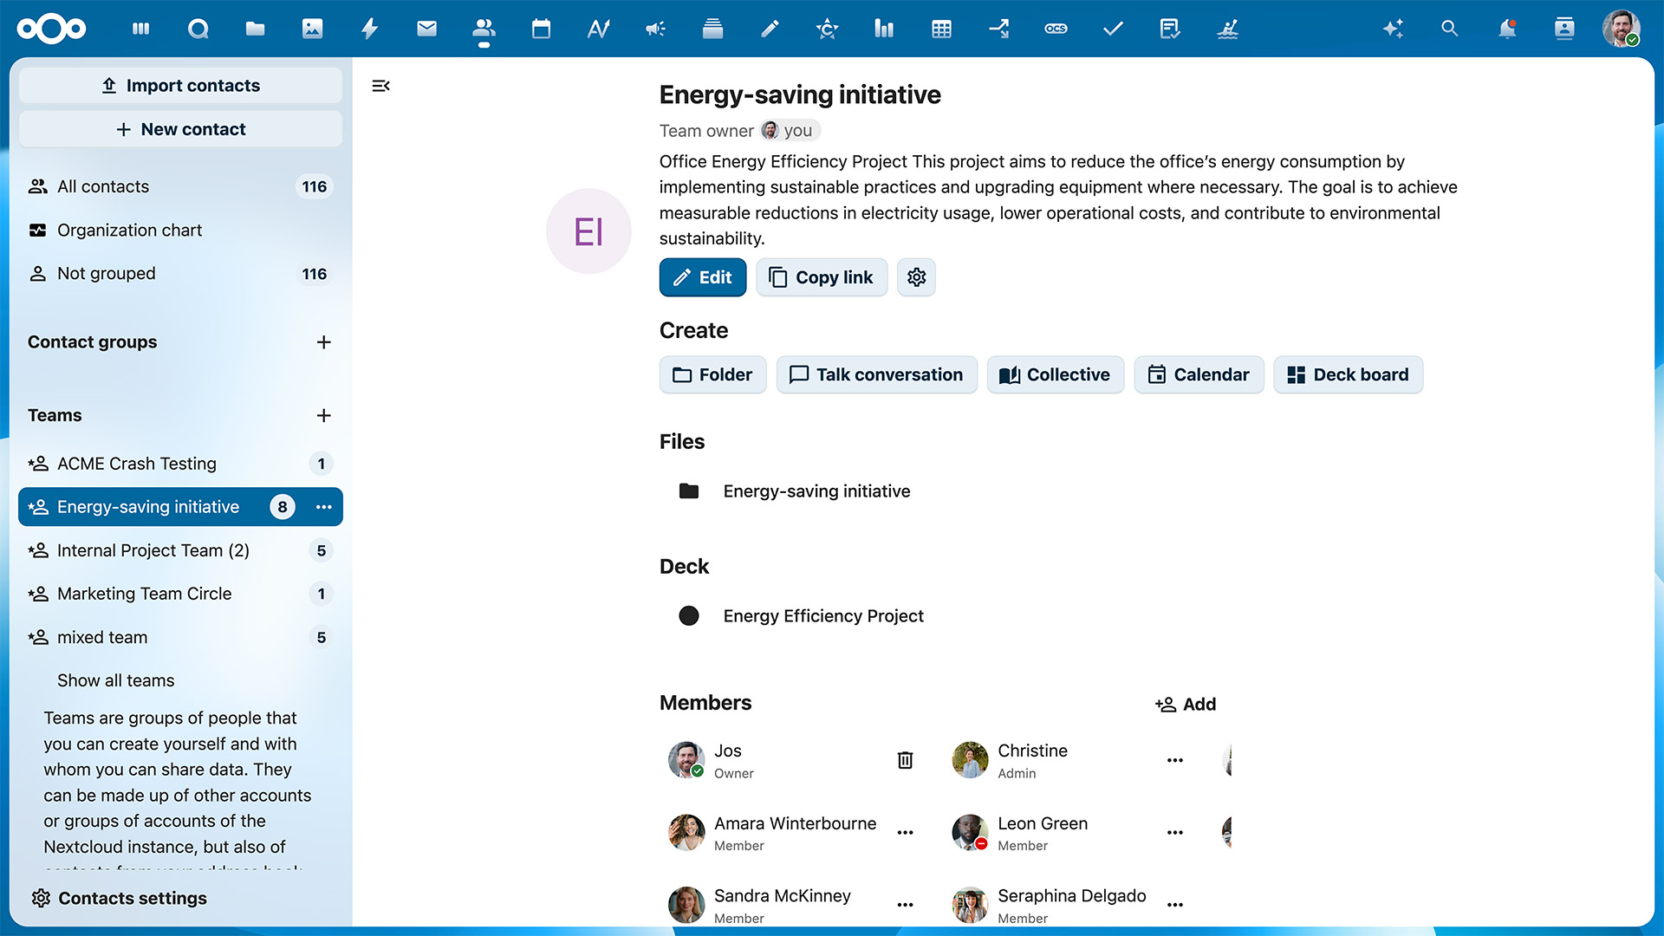Open Energy-saving initiative team actions menu

pos(323,507)
